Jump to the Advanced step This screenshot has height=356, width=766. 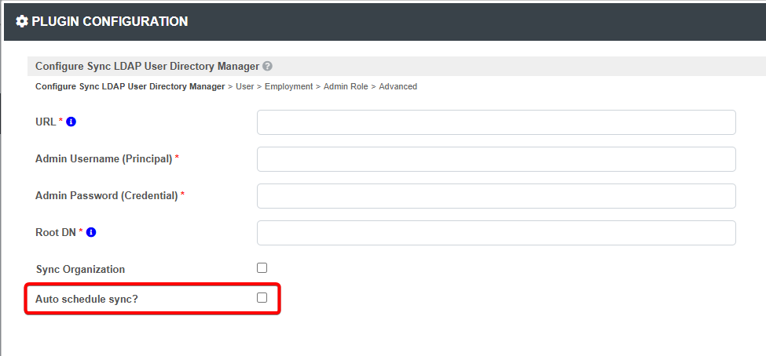pyautogui.click(x=398, y=86)
